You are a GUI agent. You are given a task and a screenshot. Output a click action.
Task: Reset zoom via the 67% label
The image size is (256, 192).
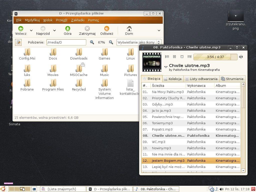coord(101,42)
